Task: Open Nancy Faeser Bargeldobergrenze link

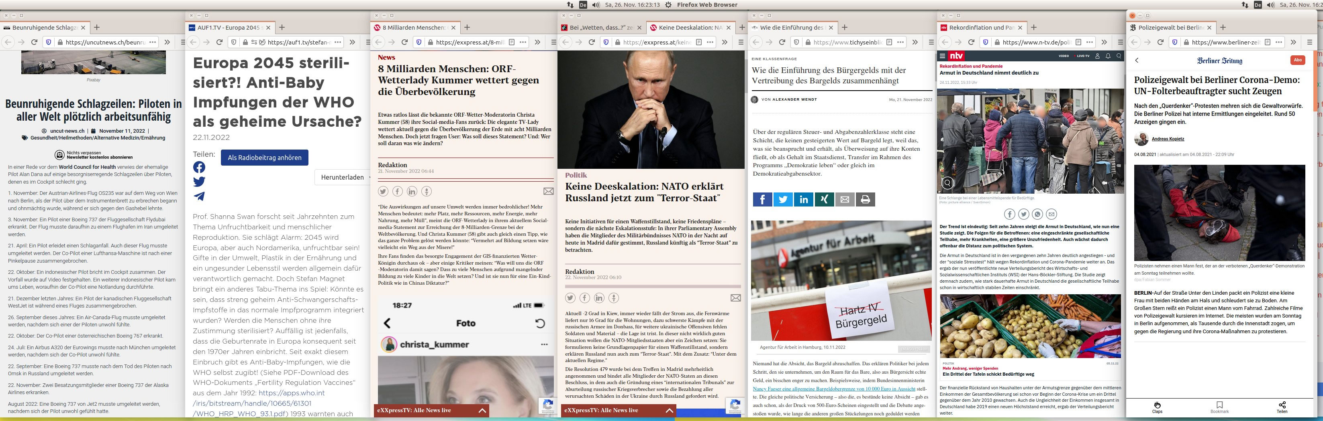Action: click(834, 389)
